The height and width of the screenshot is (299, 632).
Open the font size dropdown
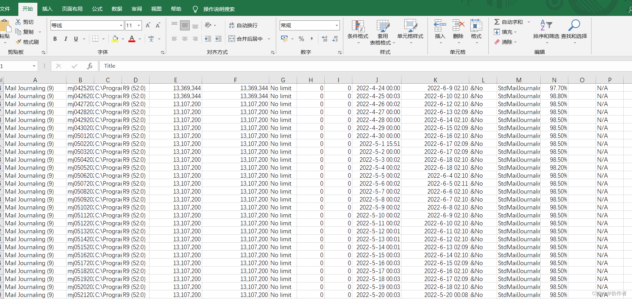(139, 25)
